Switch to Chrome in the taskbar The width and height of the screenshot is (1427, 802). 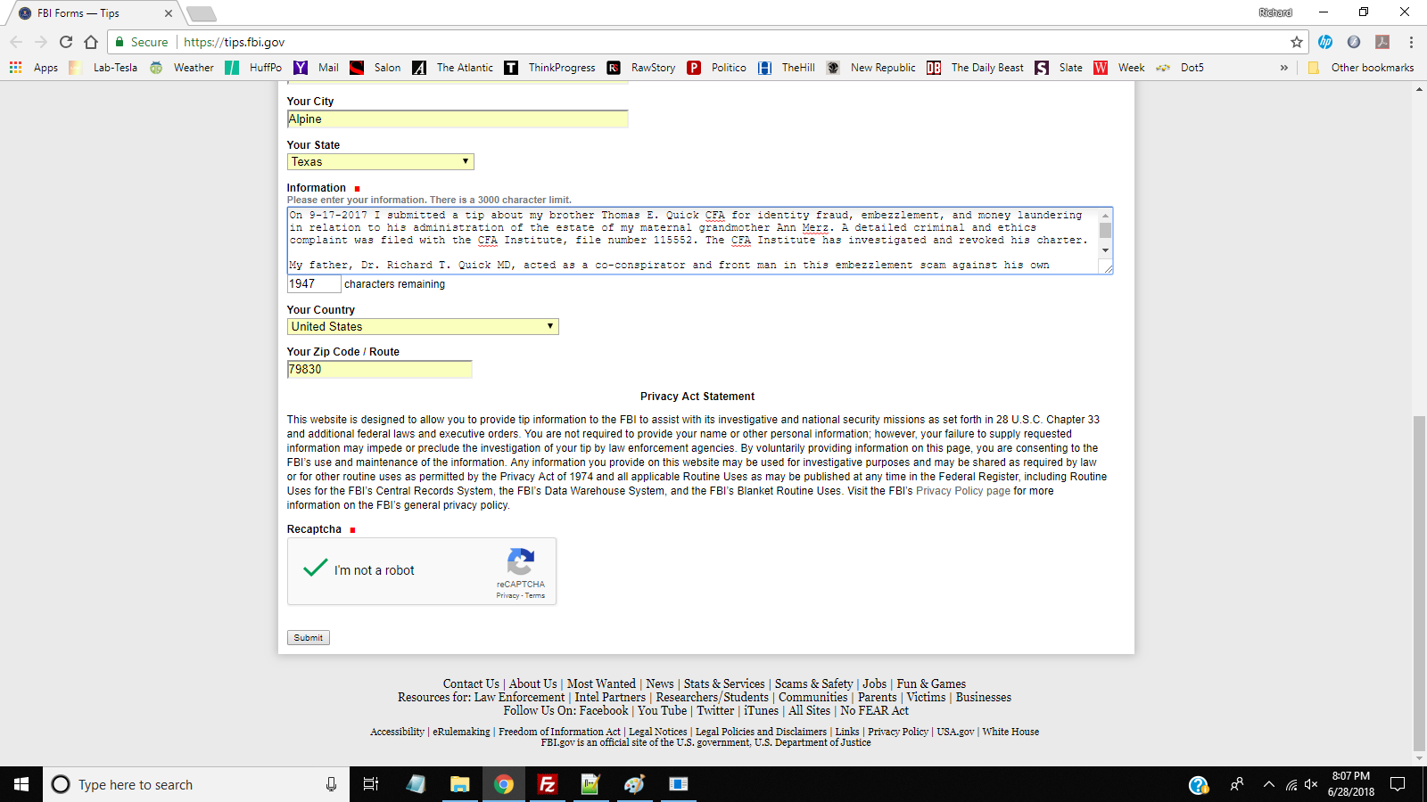(x=504, y=784)
